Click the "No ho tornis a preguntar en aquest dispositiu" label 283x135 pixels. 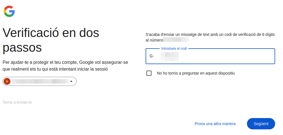tap(196, 73)
